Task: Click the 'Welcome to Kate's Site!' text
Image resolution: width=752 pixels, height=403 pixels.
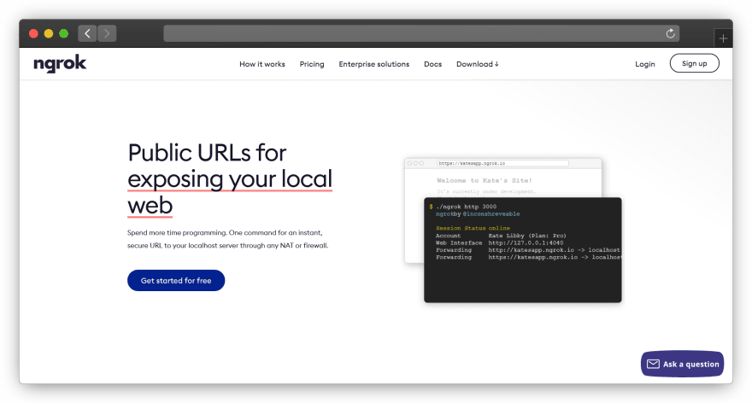Action: (x=484, y=181)
